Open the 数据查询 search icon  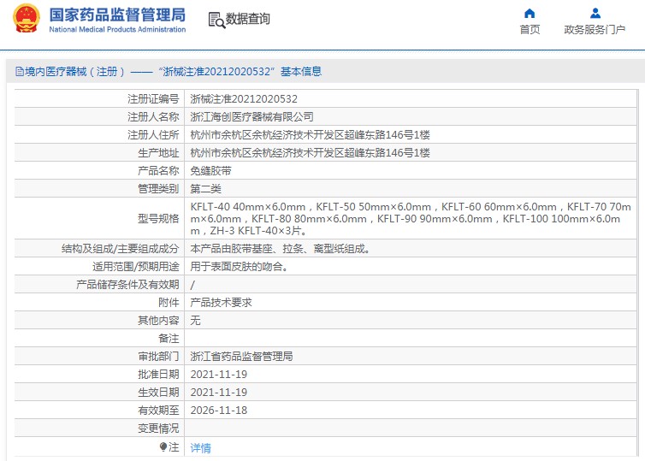click(216, 20)
